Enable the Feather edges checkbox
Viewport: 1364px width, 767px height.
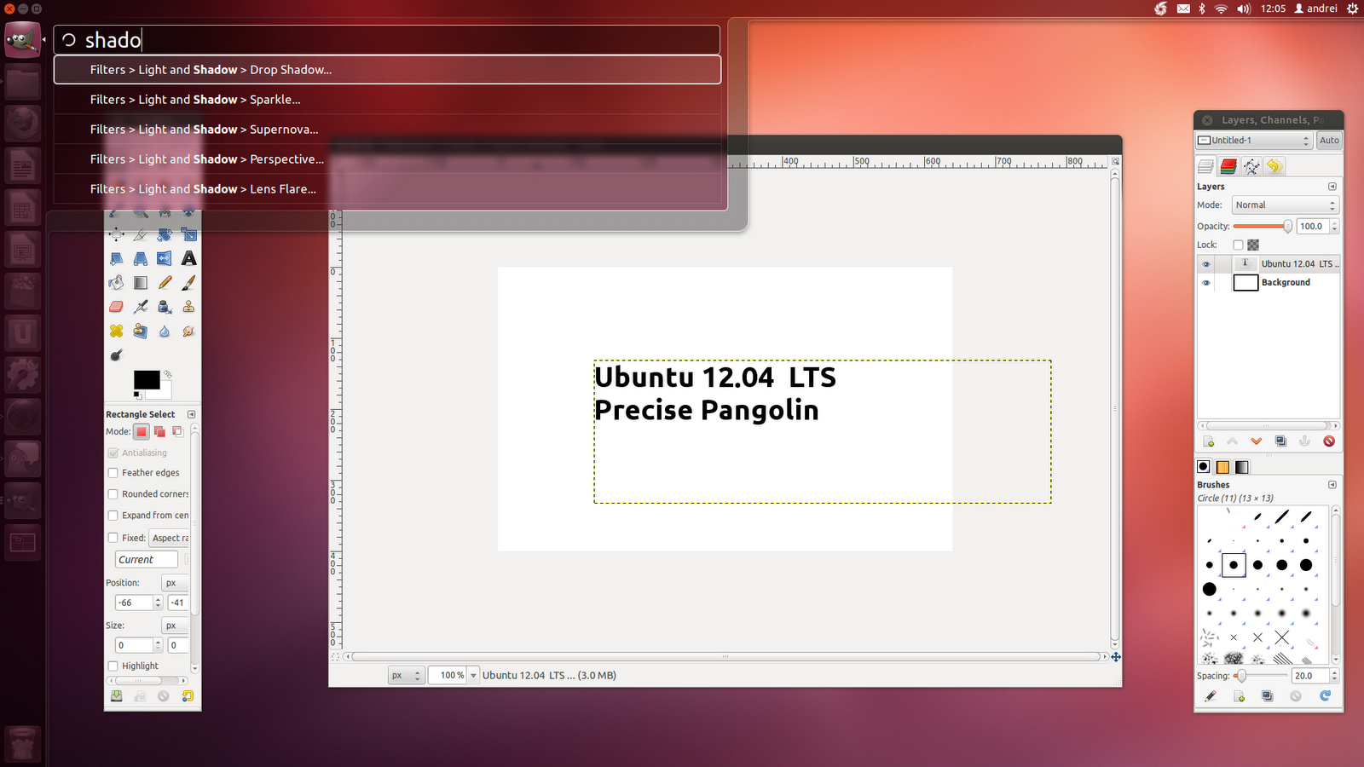(x=114, y=472)
